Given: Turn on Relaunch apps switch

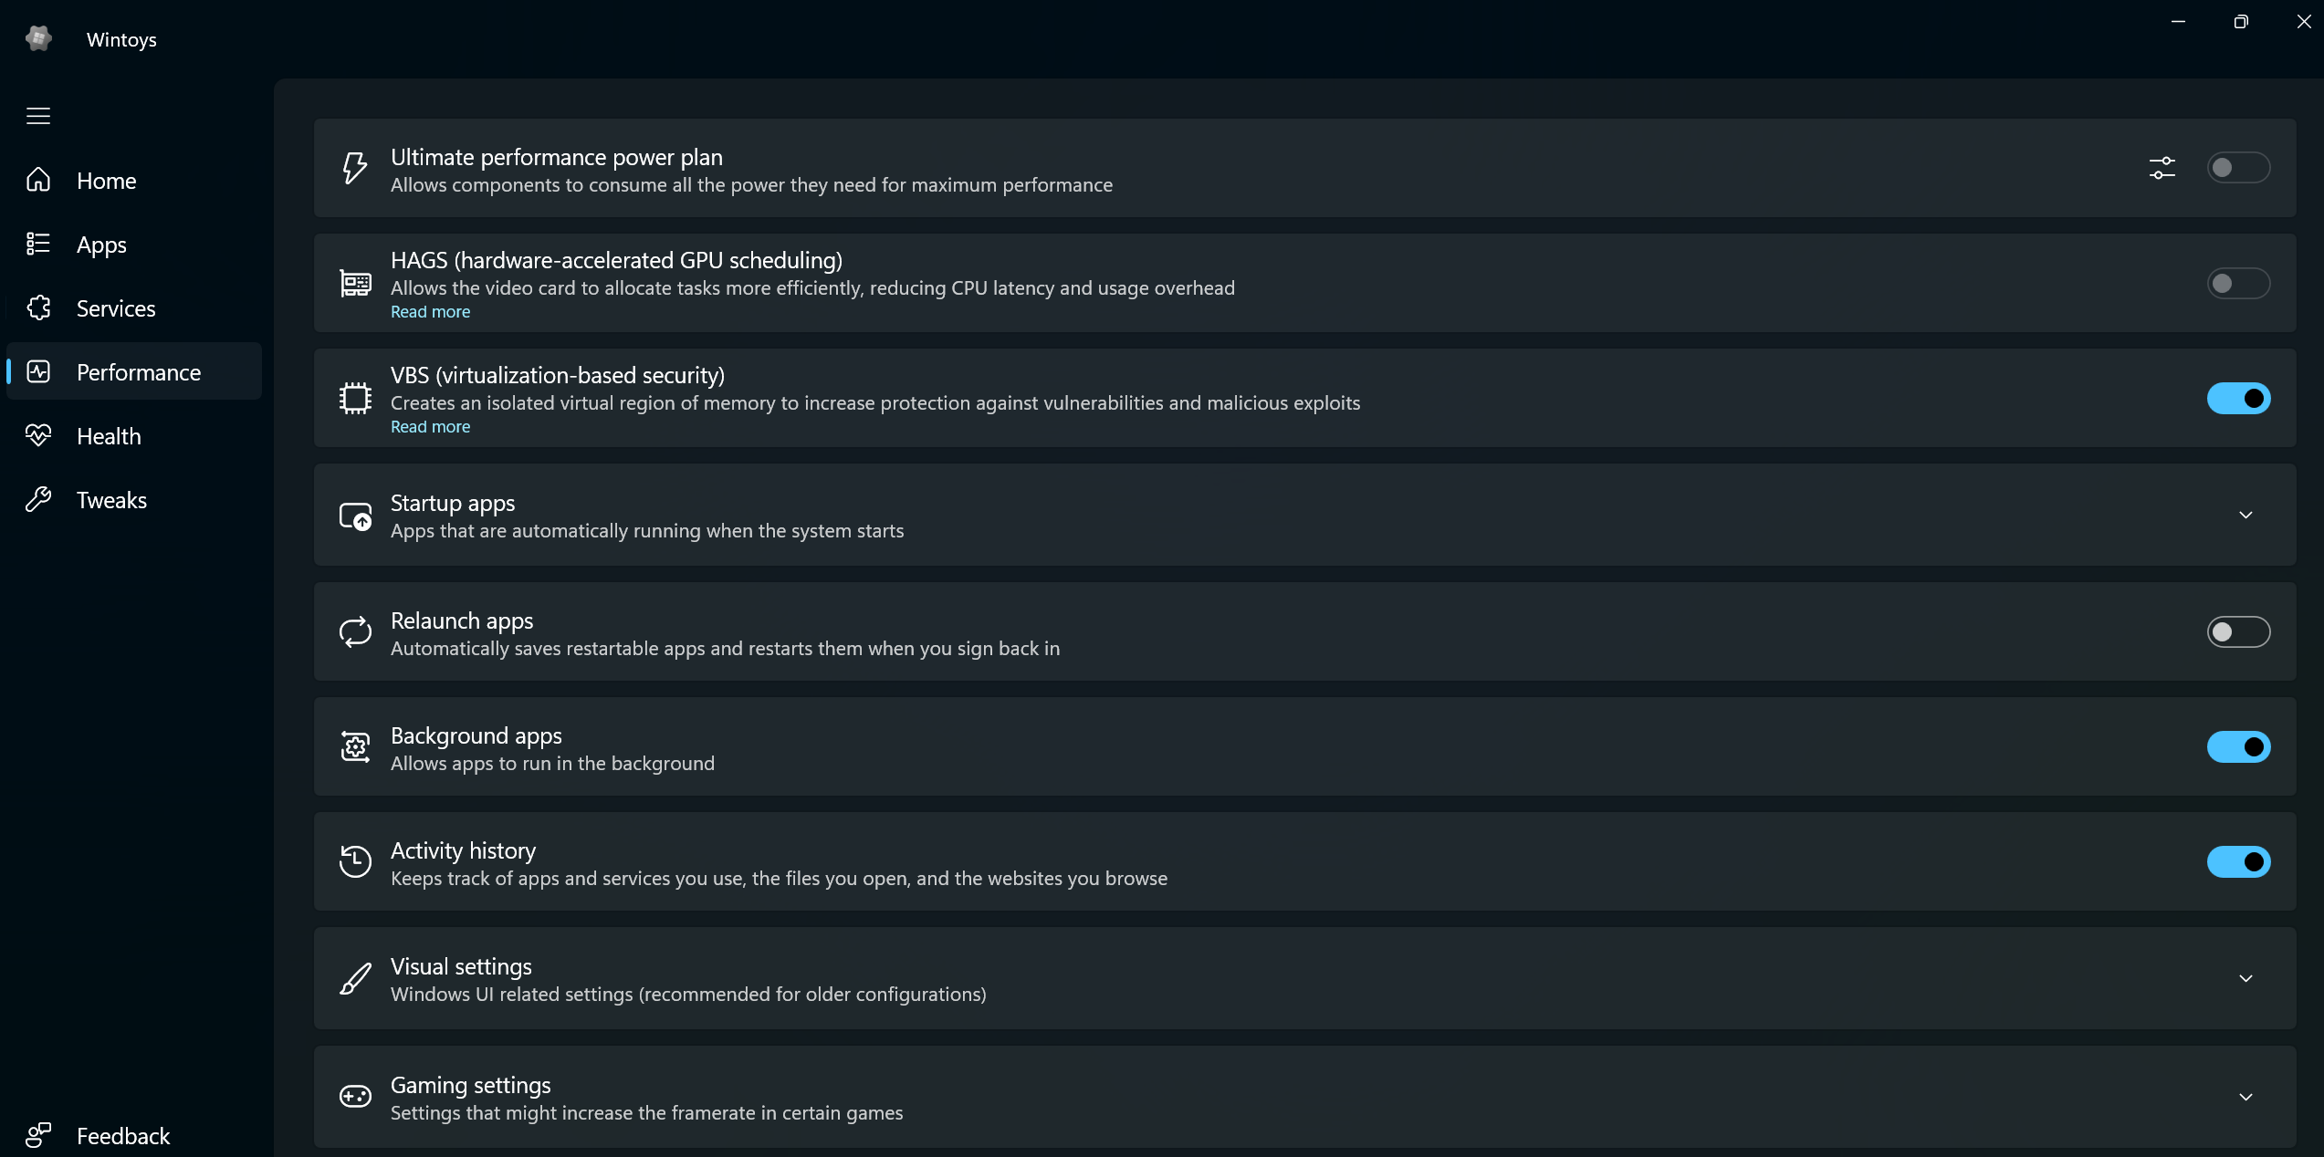Looking at the screenshot, I should pyautogui.click(x=2238, y=632).
